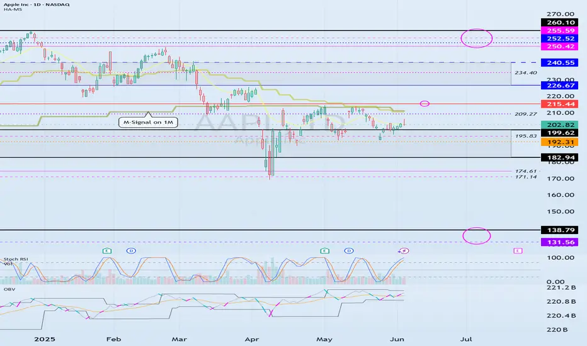The width and height of the screenshot is (587, 346).
Task: Click the 171.14 level annotation
Action: pos(526,177)
